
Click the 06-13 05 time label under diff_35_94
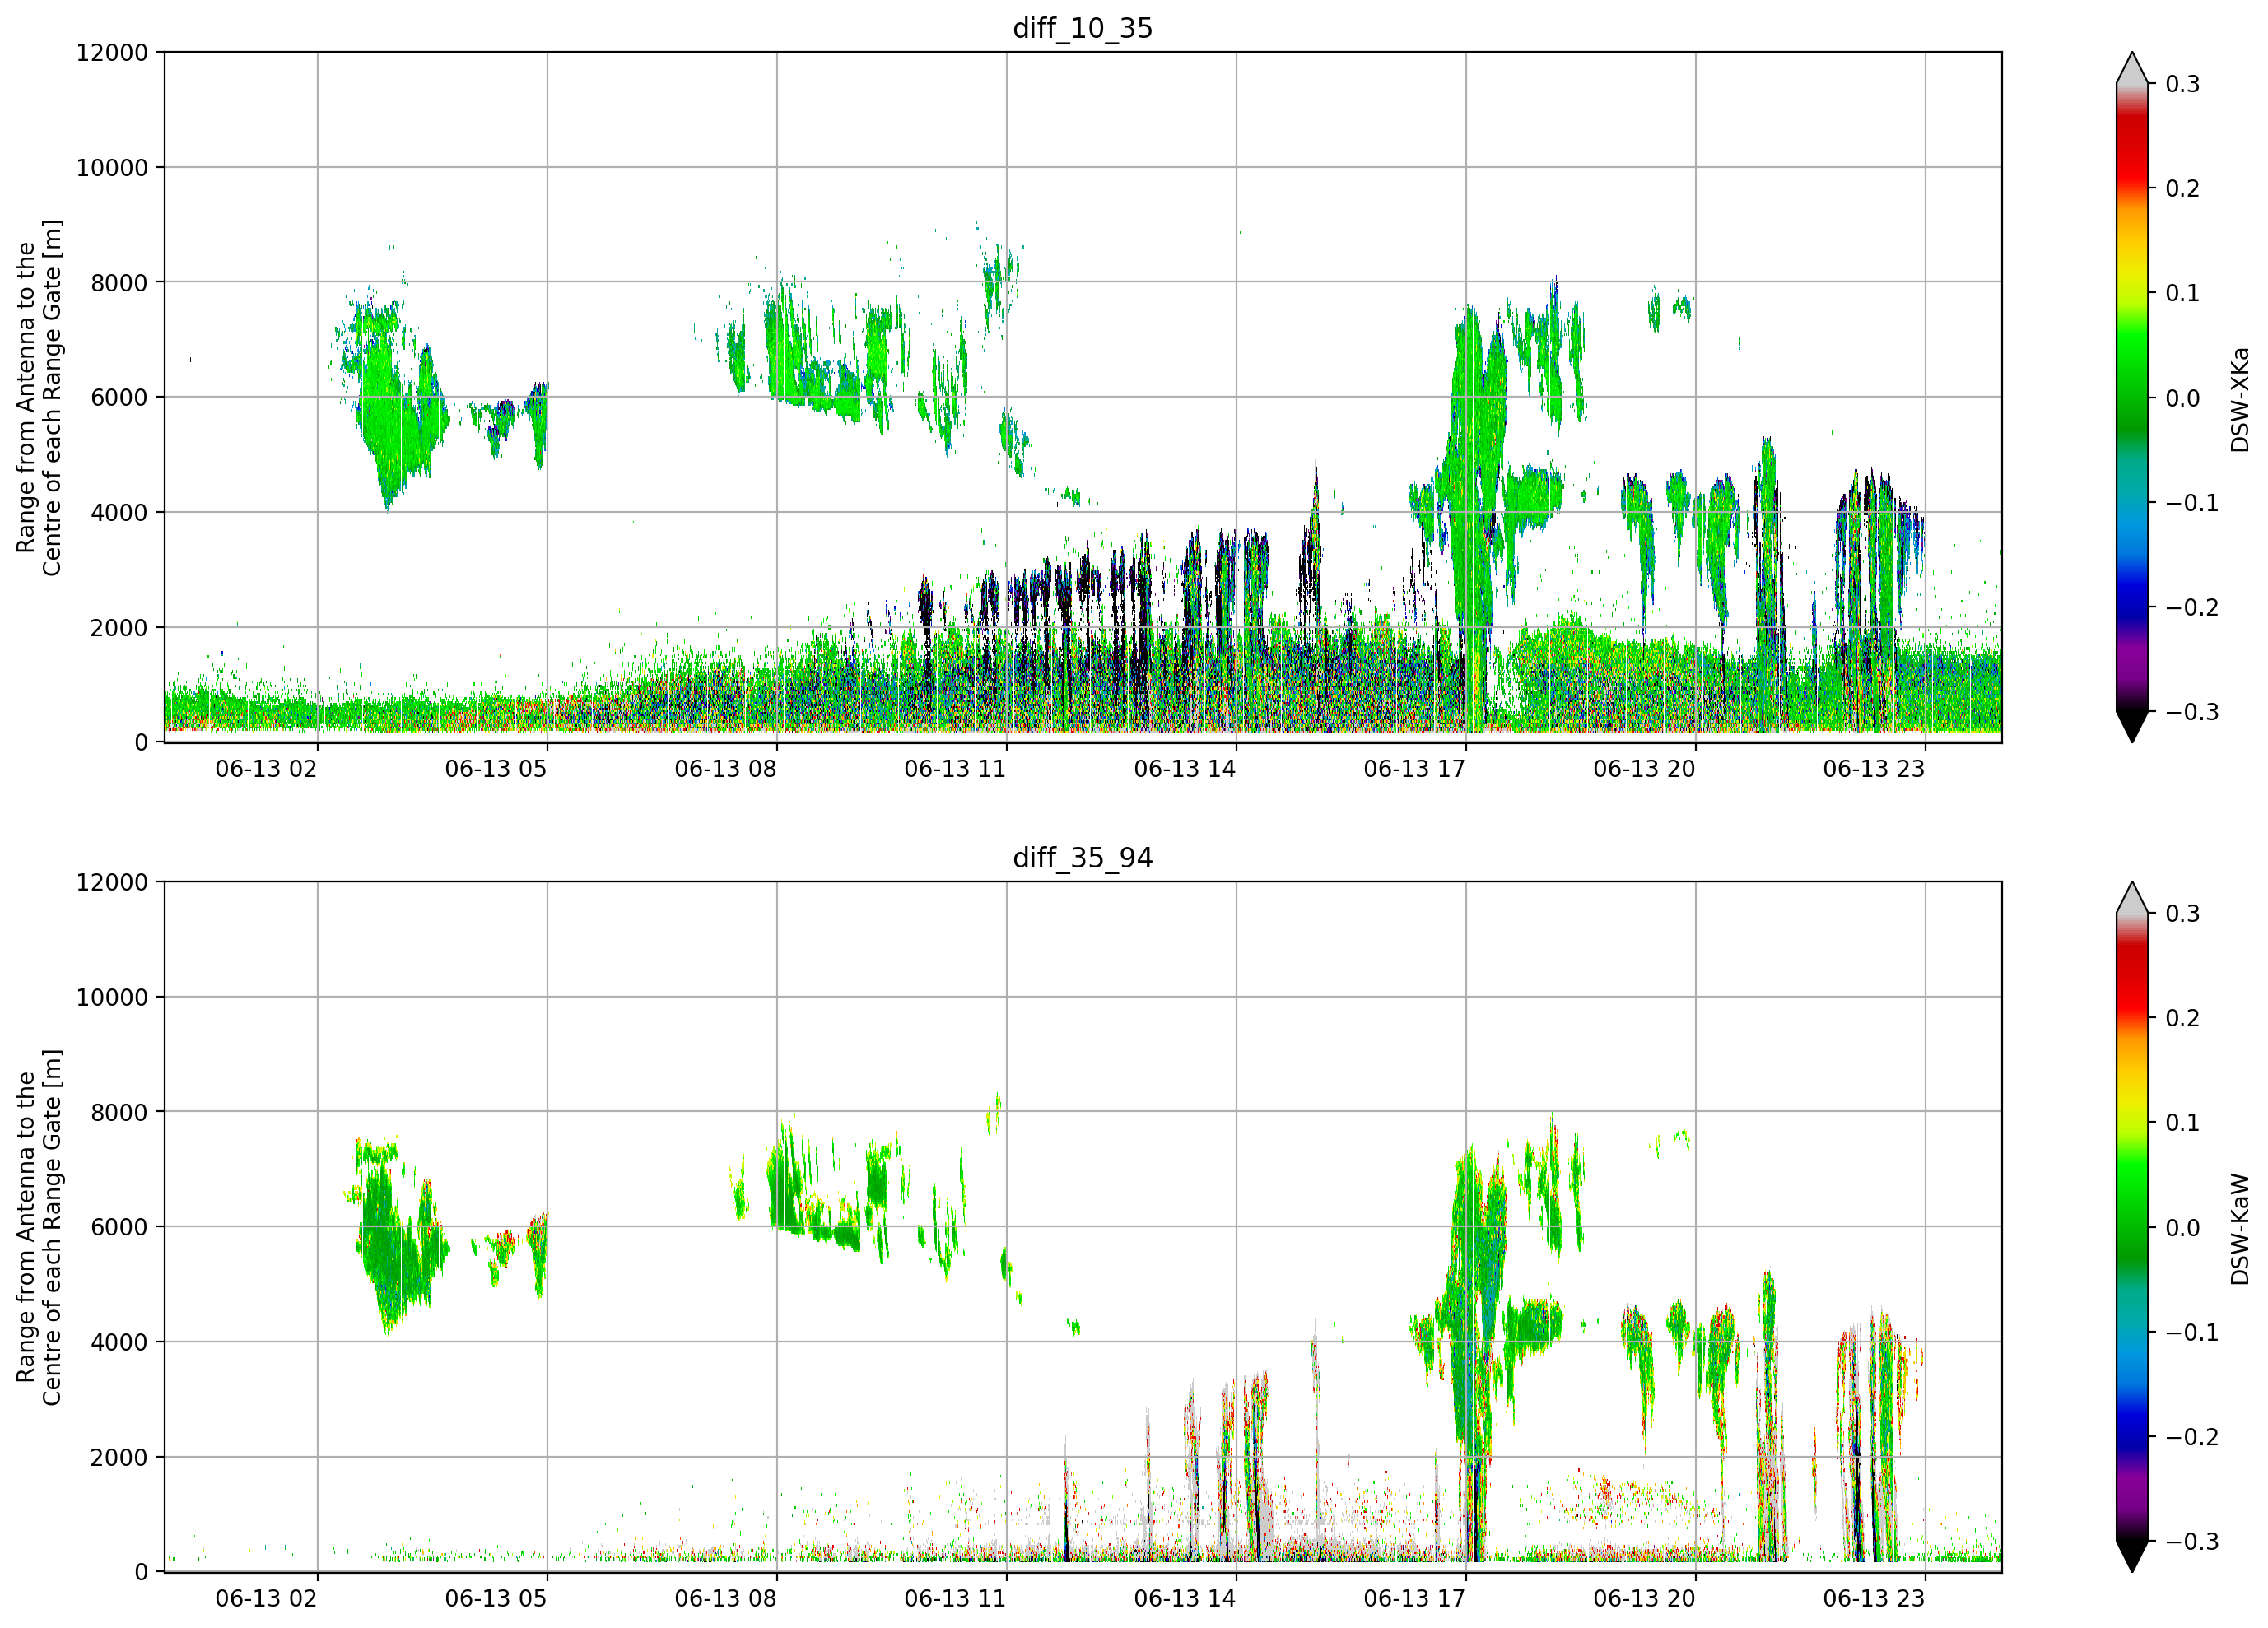(x=496, y=1599)
